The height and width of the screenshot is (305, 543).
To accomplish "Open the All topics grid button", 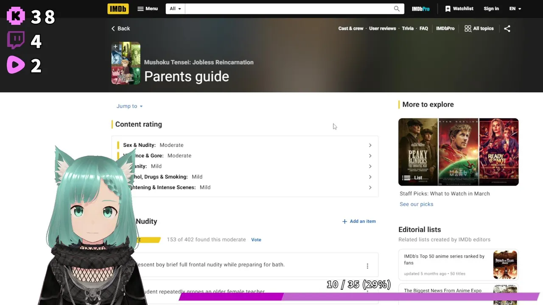I will tap(479, 28).
